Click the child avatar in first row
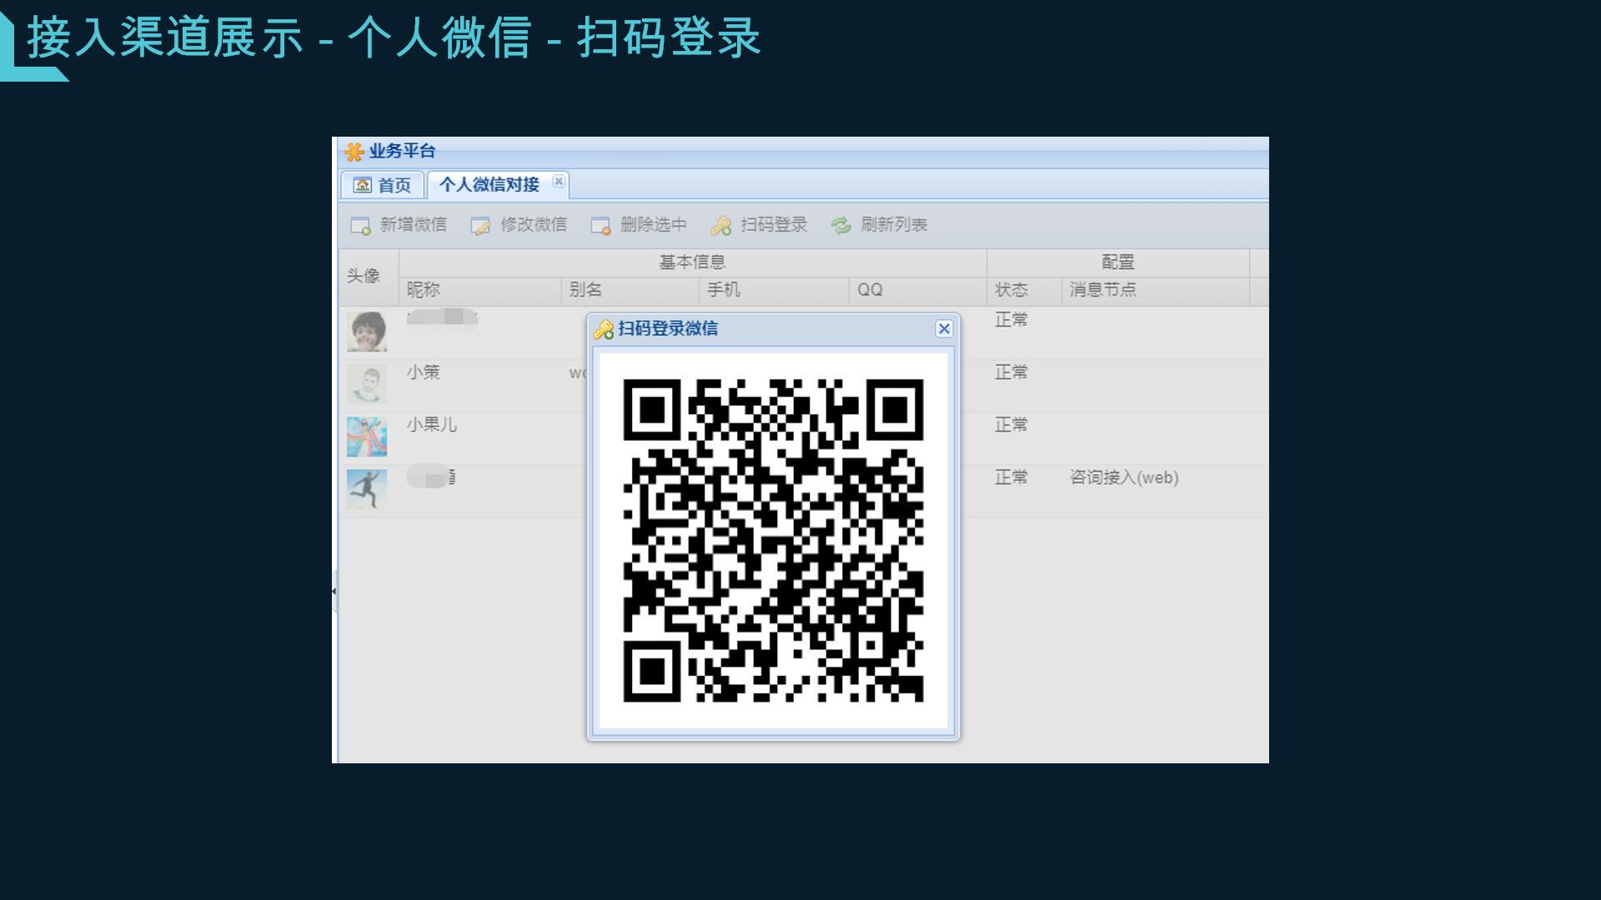The width and height of the screenshot is (1601, 900). [x=367, y=332]
